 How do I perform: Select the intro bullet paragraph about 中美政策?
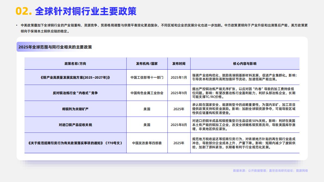[164, 28]
